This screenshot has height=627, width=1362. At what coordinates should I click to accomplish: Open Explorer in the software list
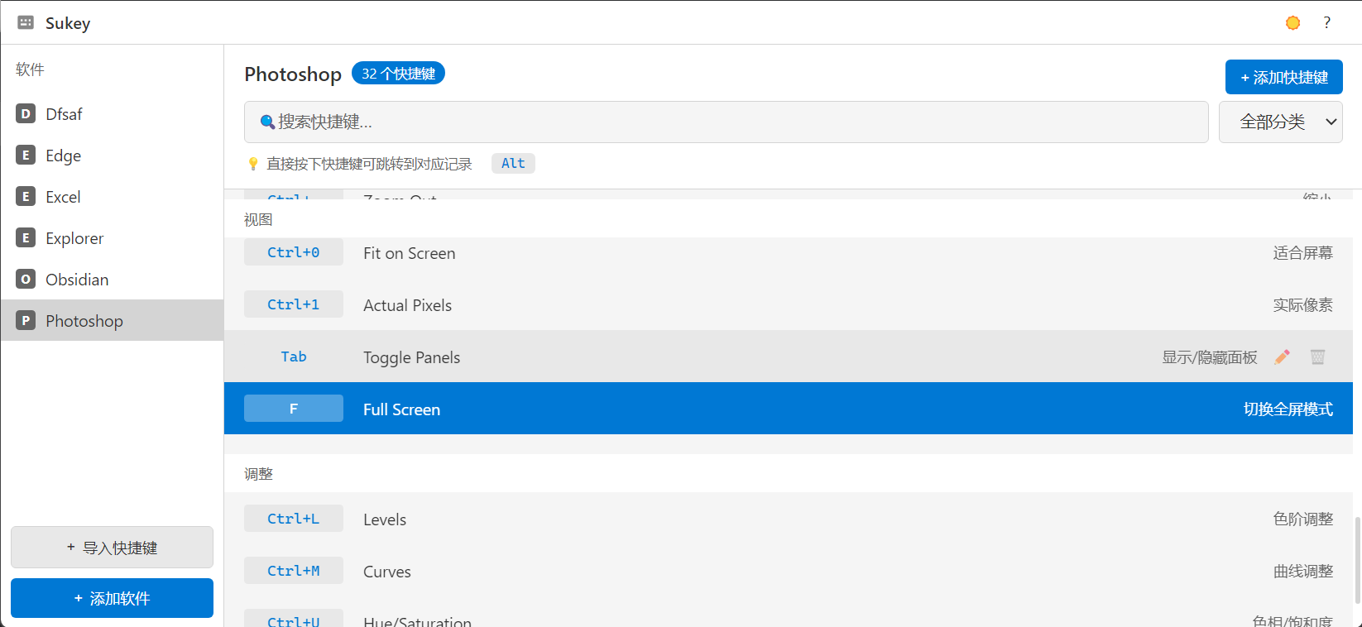coord(112,237)
